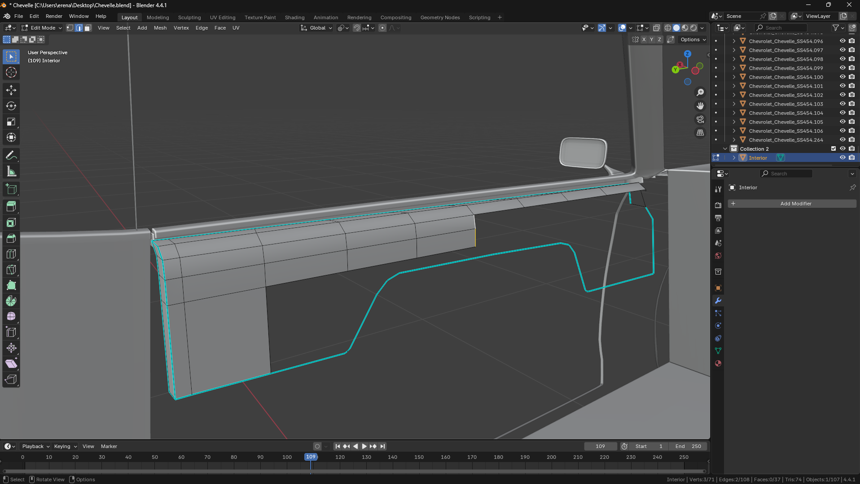Switch to the Sculpting workspace tab
The height and width of the screenshot is (484, 860).
(x=189, y=17)
